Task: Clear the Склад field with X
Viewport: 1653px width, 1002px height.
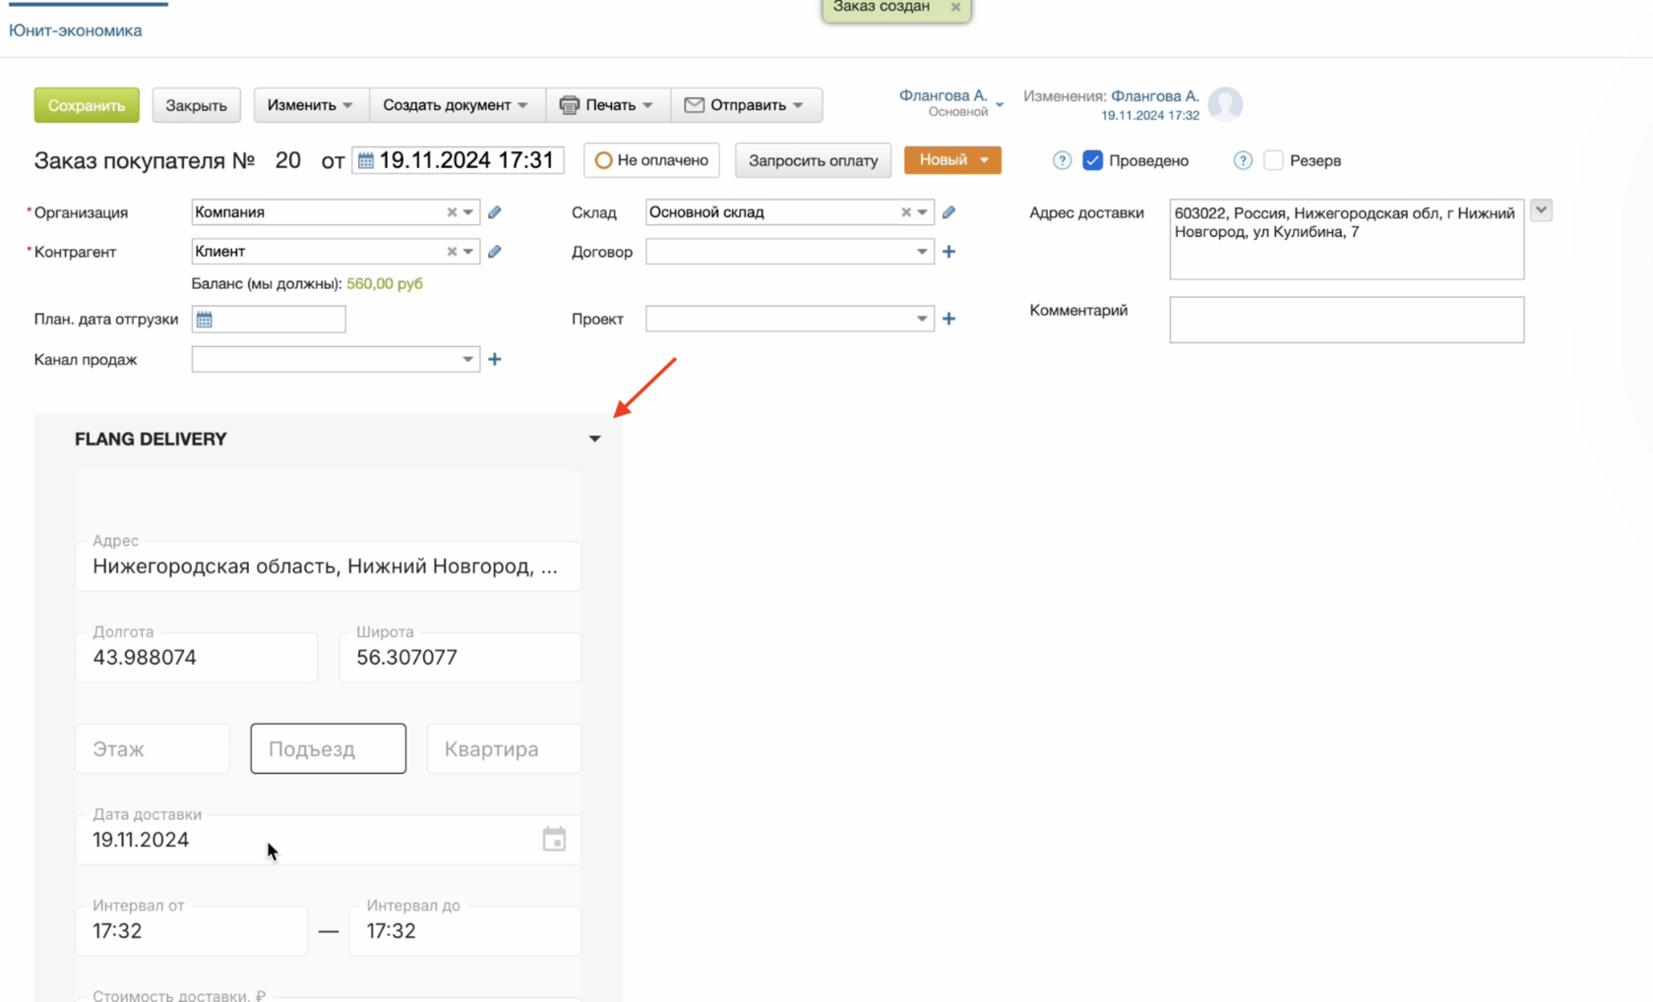Action: coord(906,212)
